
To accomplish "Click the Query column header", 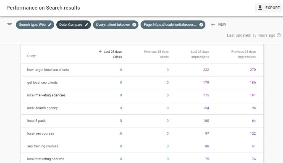I will [x=32, y=56].
